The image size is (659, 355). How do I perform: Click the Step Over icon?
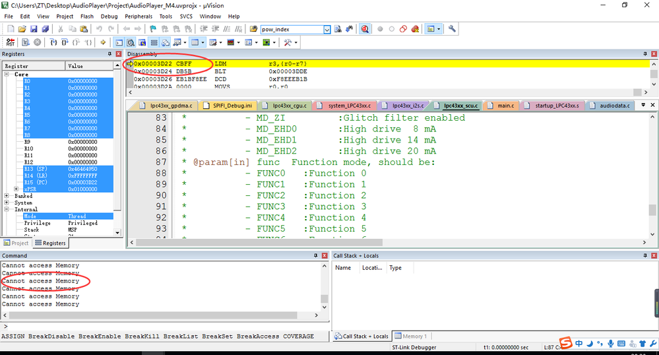(x=65, y=42)
